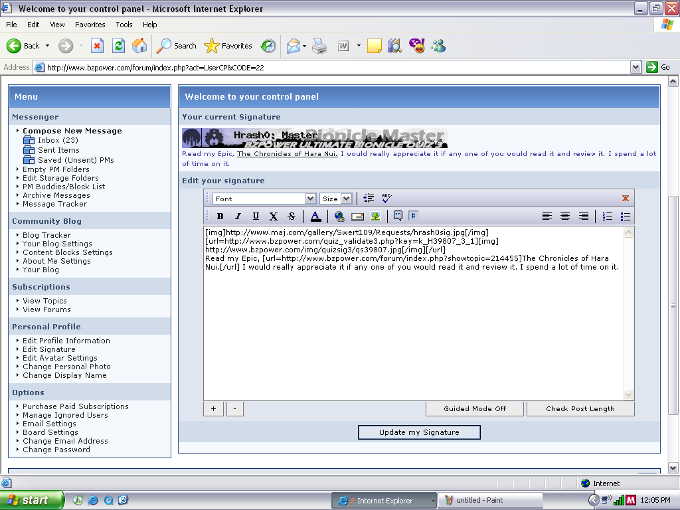Viewport: 680px width, 510px height.
Task: Insert code block hash icon
Action: 413,216
